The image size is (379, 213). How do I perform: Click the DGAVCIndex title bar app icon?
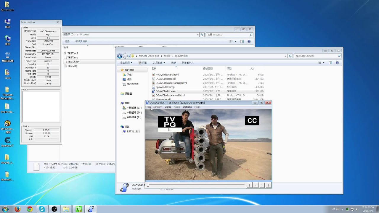tap(147, 103)
